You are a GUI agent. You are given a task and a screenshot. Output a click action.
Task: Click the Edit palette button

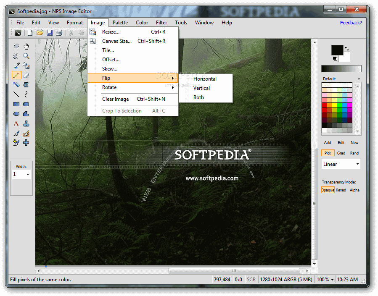[x=341, y=142]
